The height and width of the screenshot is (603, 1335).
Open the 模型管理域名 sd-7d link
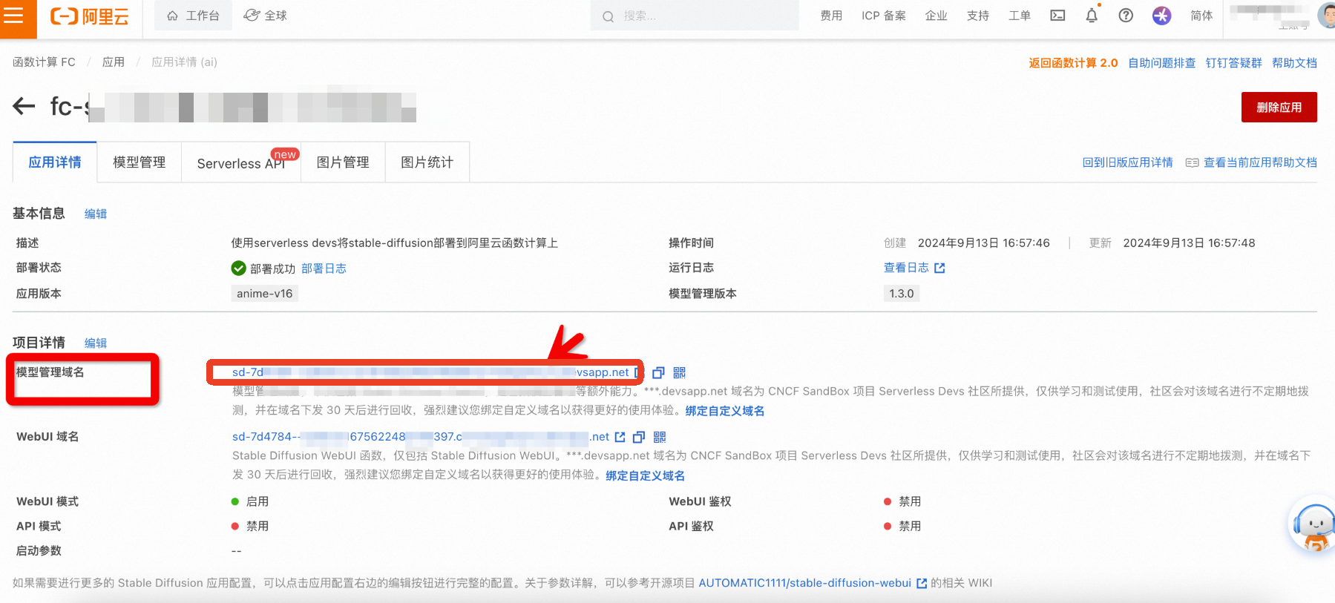tap(430, 372)
